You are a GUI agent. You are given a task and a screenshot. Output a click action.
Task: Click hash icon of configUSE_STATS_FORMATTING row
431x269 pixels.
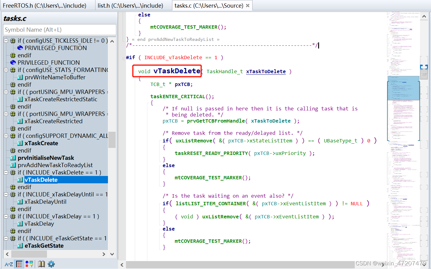(13, 70)
